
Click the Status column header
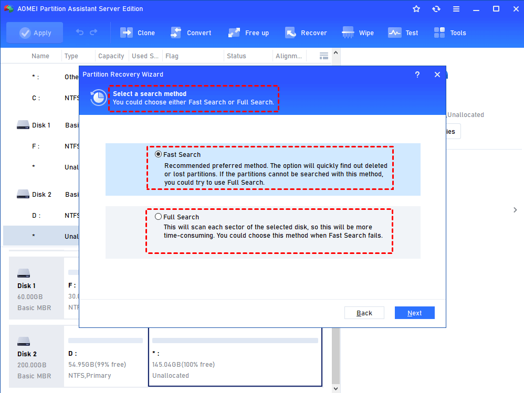tap(236, 56)
